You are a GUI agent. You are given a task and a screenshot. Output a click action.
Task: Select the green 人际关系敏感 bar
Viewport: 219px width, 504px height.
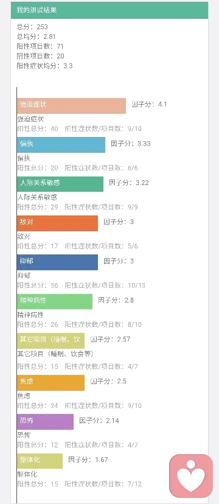(60, 184)
